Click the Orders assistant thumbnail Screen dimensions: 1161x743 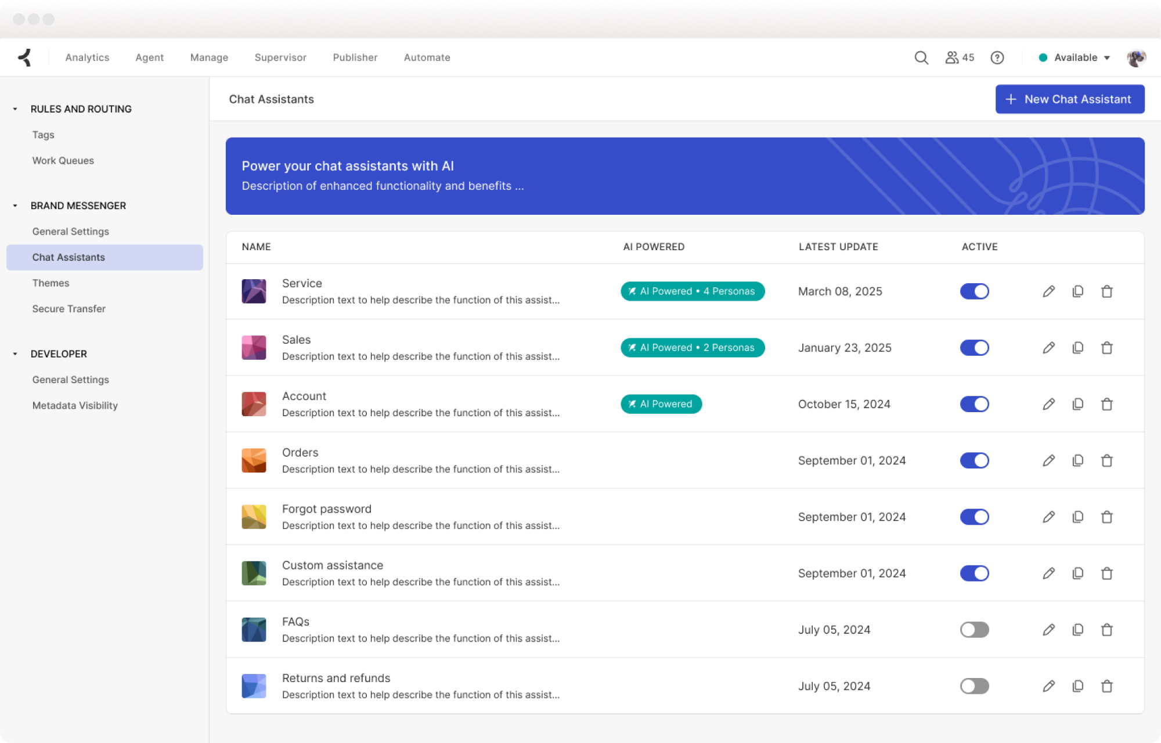(x=254, y=460)
